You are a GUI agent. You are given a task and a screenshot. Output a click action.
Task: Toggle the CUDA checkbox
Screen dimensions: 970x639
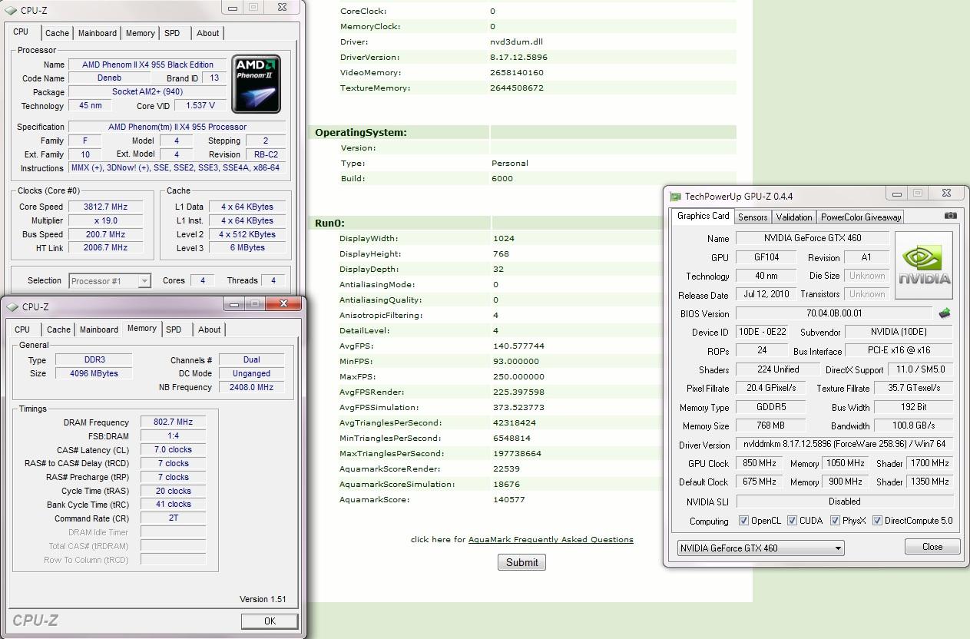click(x=792, y=521)
